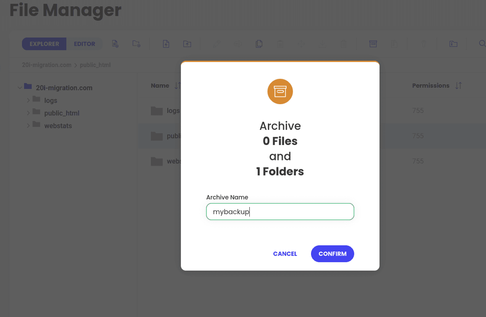Click the paste clipboard icon
This screenshot has height=317, width=486.
(x=280, y=44)
